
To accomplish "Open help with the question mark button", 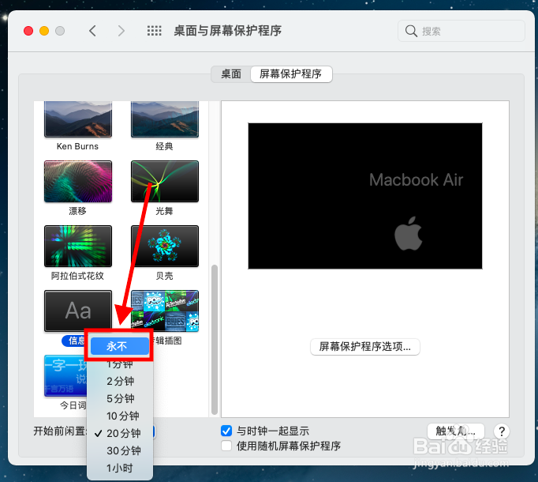I will tap(502, 431).
